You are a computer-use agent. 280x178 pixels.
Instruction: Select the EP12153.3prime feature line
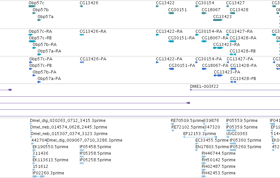pos(200,137)
